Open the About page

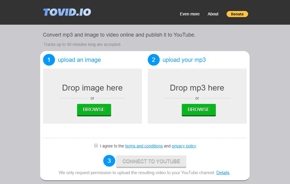tap(213, 14)
